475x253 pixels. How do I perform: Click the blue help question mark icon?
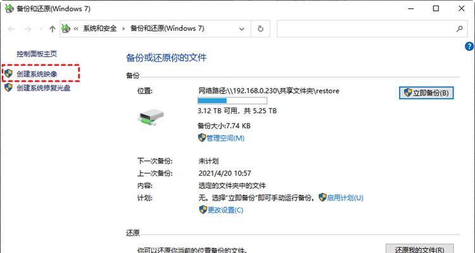469,46
